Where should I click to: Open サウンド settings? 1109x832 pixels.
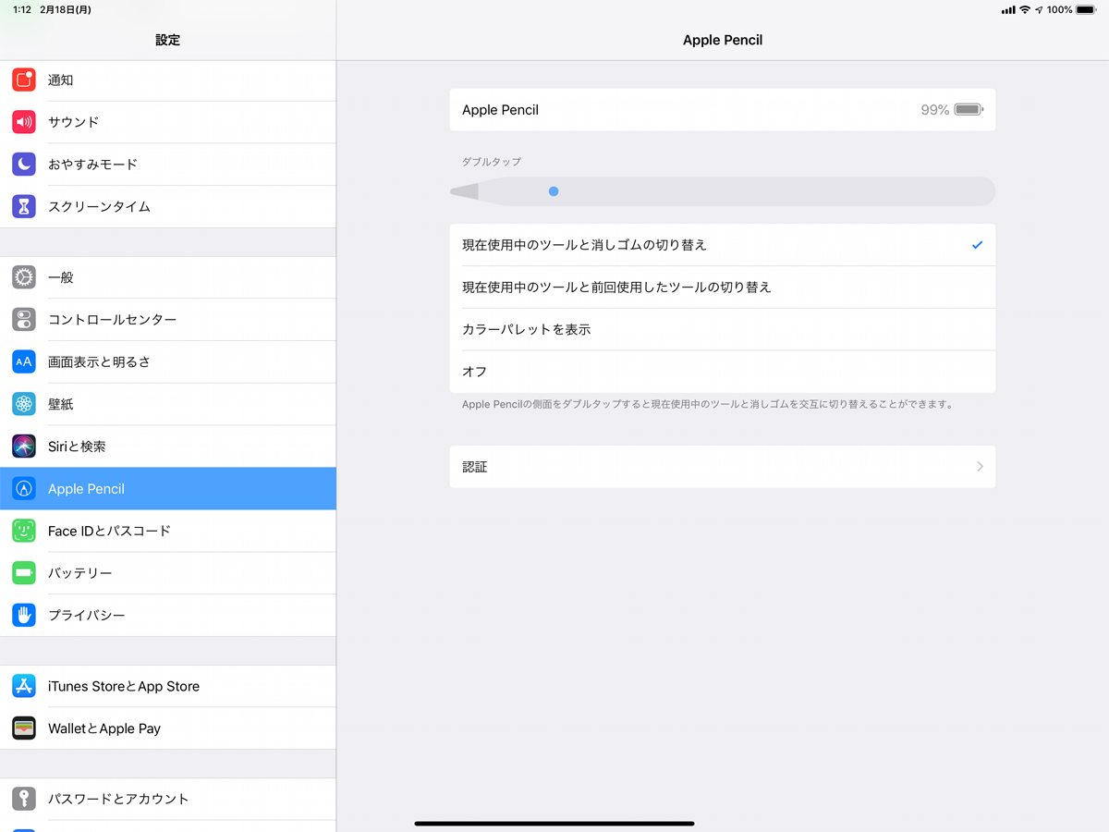[x=168, y=122]
